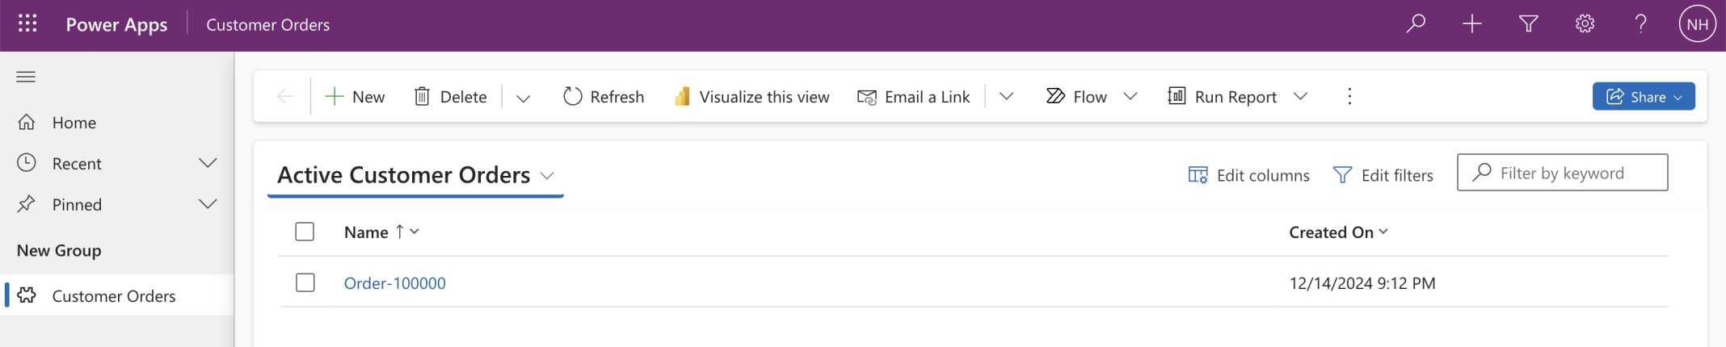This screenshot has height=347, width=1726.
Task: Click the more commands ellipsis icon
Action: (1349, 97)
